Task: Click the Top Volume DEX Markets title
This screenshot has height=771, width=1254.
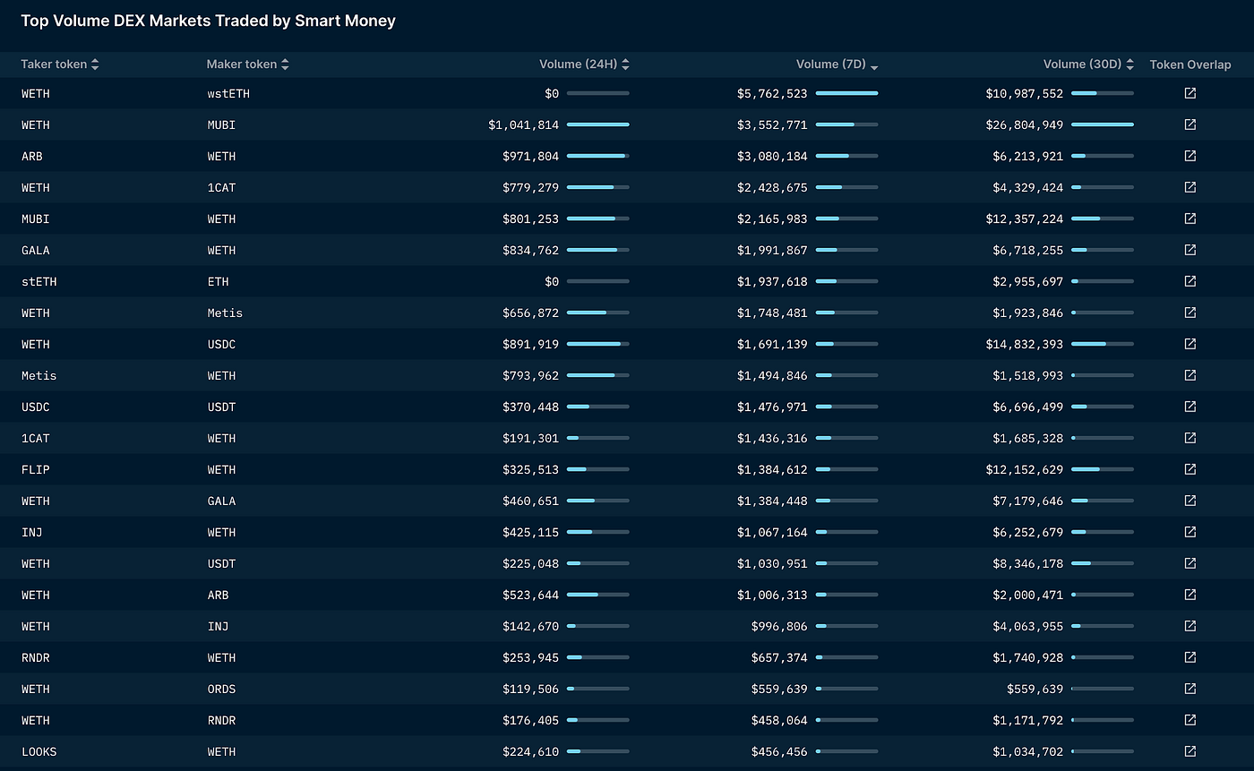Action: click(208, 20)
